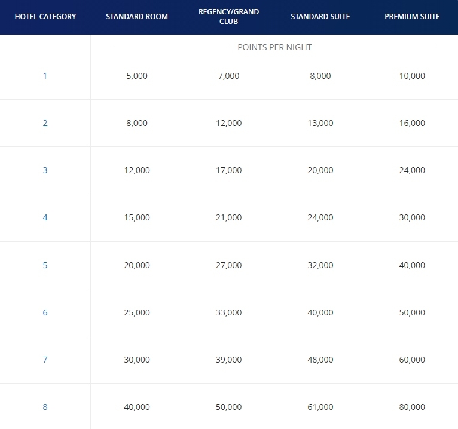
Task: Open hotel category 2 link
Action: [45, 123]
